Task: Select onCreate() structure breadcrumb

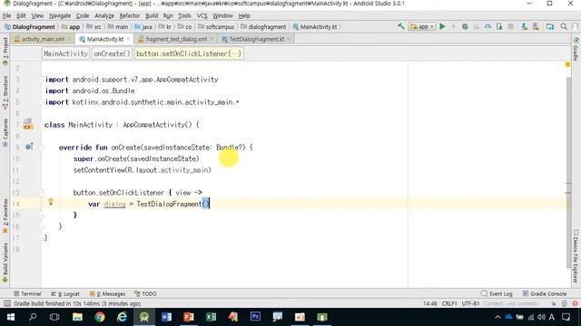Action: point(112,53)
